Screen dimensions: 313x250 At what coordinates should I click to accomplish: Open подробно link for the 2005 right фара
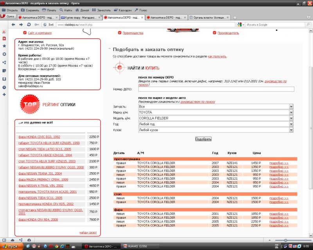(279, 225)
